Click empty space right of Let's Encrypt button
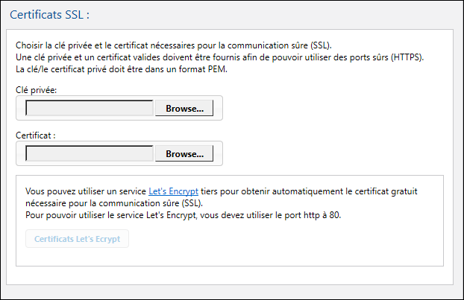This screenshot has height=300, width=464. (283, 239)
